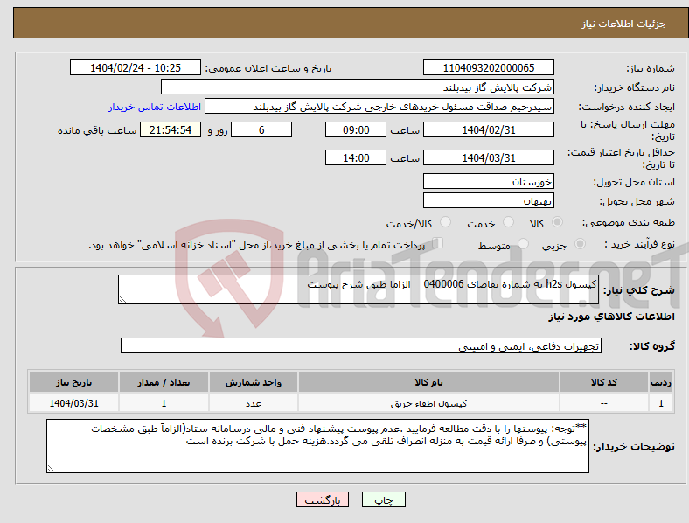689x523 pixels.
Task: Click the چاپ (print) button
Action: pyautogui.click(x=383, y=499)
